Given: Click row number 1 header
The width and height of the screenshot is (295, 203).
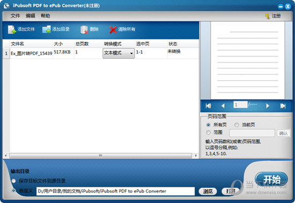Looking at the screenshot, I should point(6,53).
